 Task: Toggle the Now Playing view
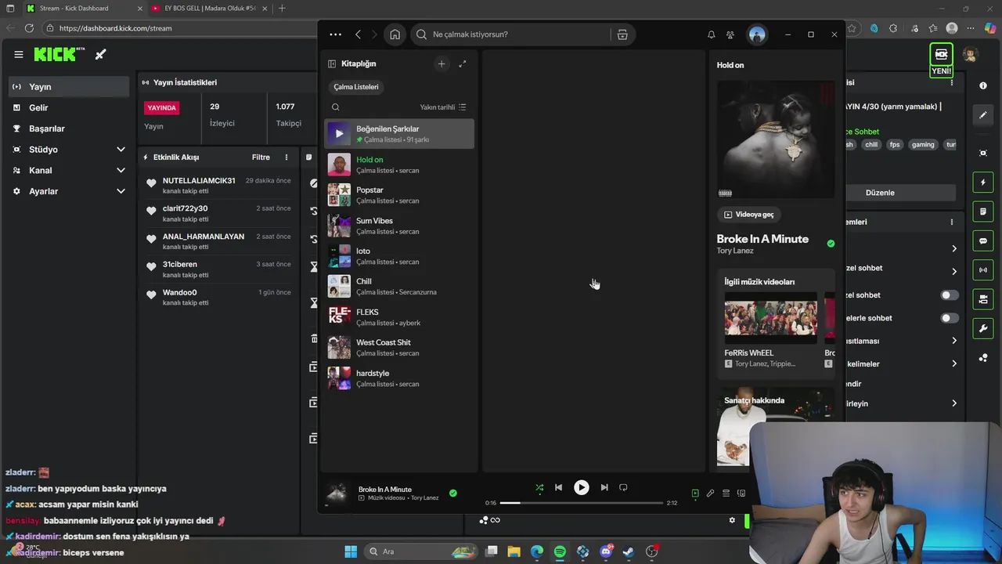pyautogui.click(x=695, y=493)
